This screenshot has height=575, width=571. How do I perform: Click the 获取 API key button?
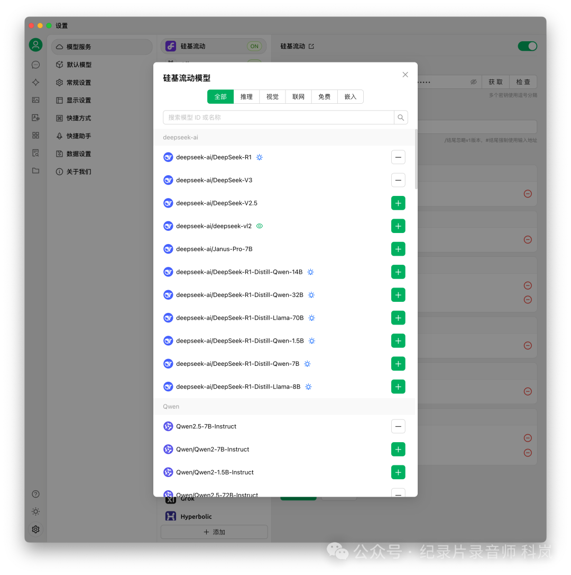tap(495, 82)
